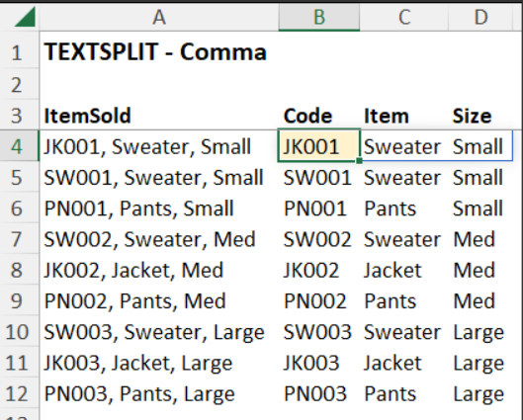Click cell 'SW002' in Code column
This screenshot has width=523, height=420.
point(319,239)
